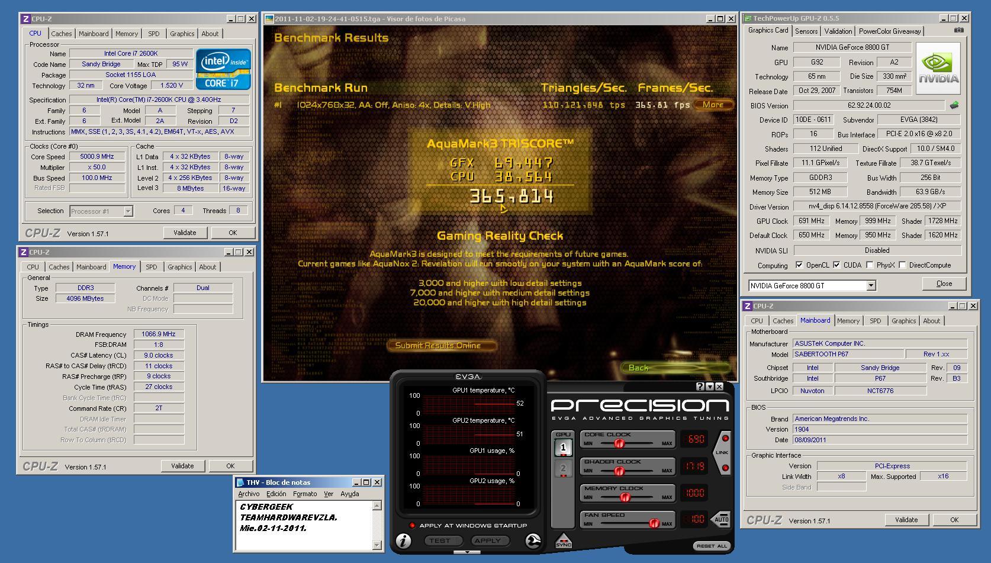Toggle the CUDA checkbox
This screenshot has height=563, width=991.
pos(836,265)
